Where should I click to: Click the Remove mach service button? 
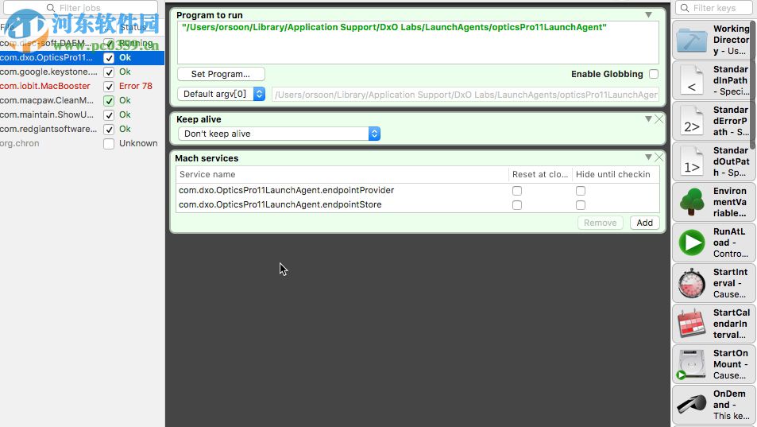(x=600, y=223)
